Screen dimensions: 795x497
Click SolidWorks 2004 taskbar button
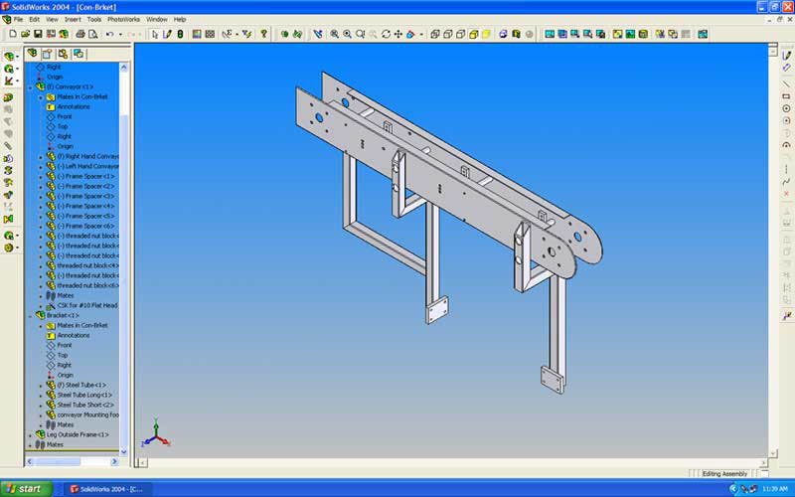[x=106, y=489]
